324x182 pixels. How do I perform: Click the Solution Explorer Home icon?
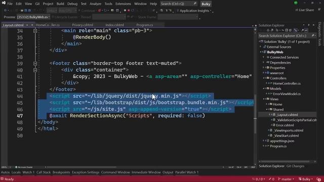pyautogui.click(x=268, y=30)
